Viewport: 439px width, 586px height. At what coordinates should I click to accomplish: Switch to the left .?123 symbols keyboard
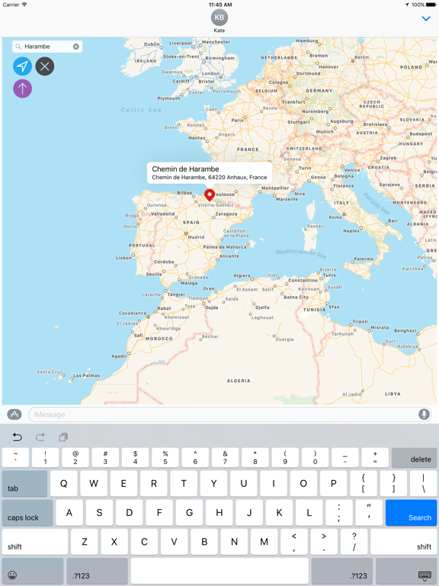pyautogui.click(x=97, y=571)
